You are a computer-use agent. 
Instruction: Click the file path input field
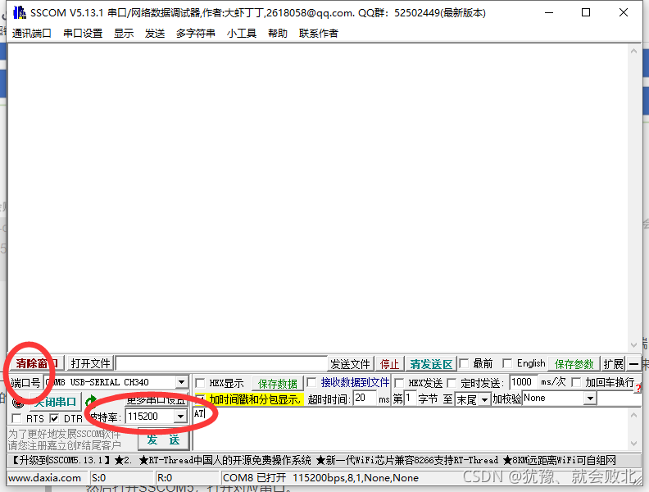coord(221,363)
